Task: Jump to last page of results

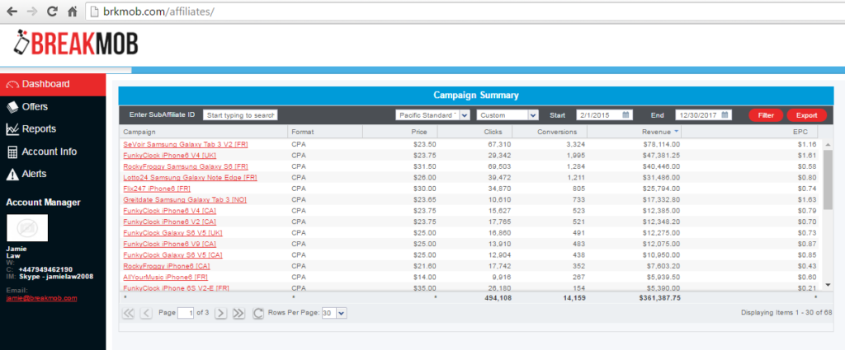Action: coord(238,313)
